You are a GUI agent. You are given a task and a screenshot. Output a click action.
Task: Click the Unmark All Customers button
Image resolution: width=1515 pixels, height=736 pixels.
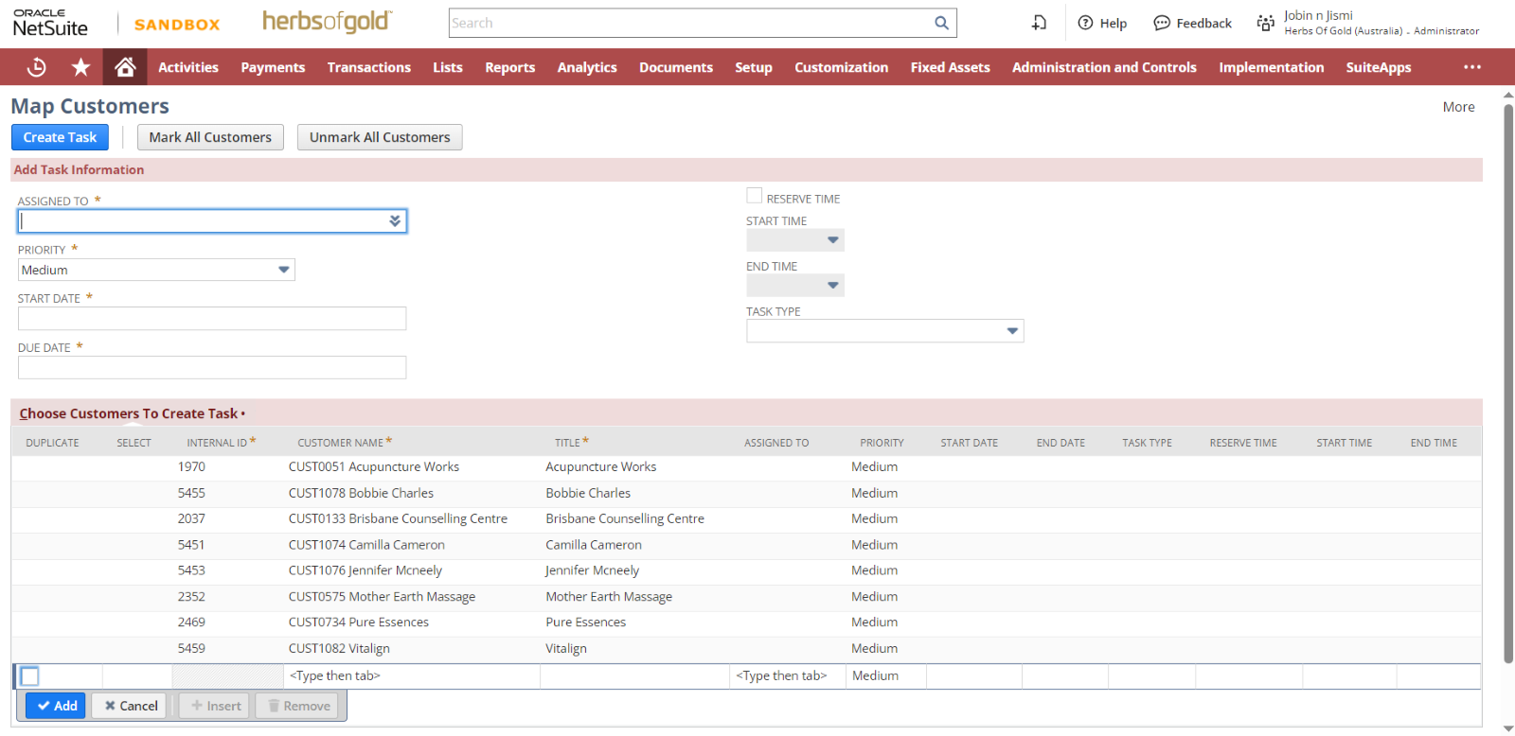[380, 137]
